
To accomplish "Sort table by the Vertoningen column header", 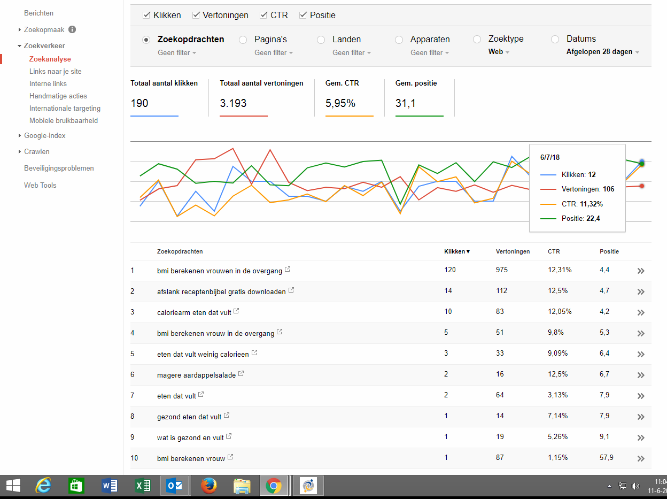I will (x=513, y=251).
